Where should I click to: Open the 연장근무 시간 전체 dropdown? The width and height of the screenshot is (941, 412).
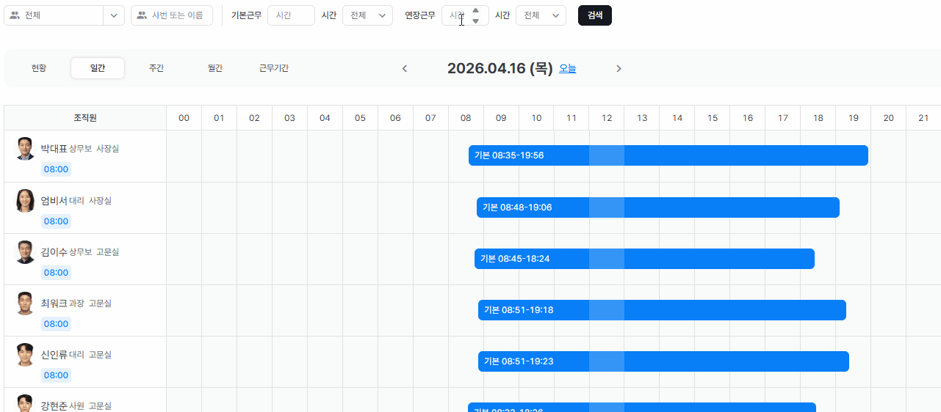point(541,15)
